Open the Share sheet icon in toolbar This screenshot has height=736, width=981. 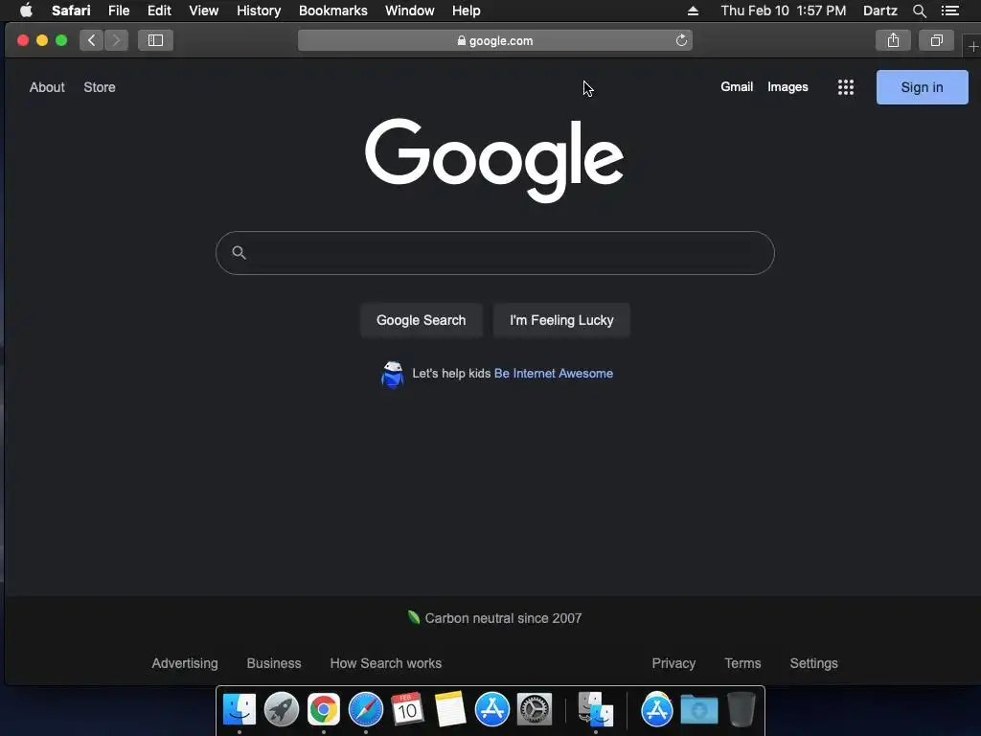pyautogui.click(x=894, y=40)
